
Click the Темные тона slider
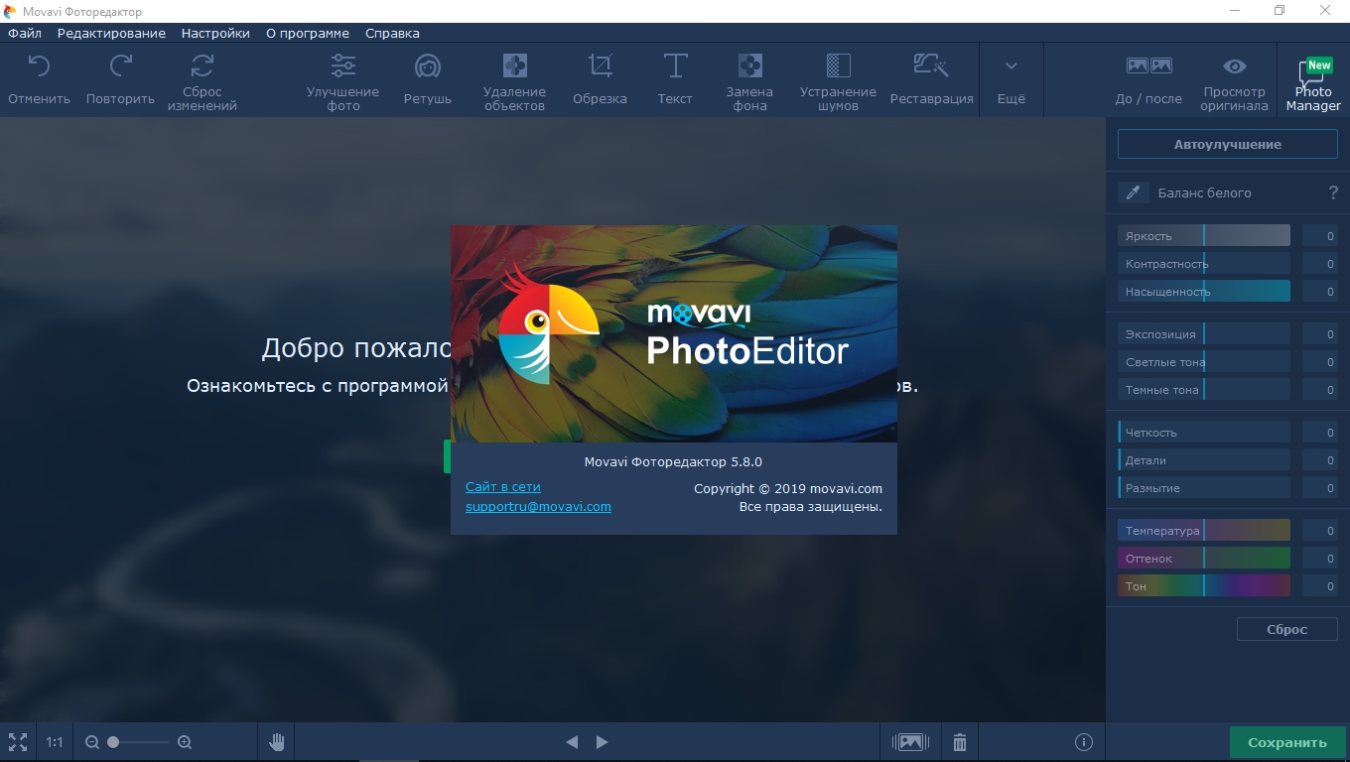pos(1204,390)
